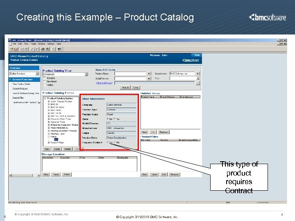
Task: Click blue Help link in header
Action: pyautogui.click(x=197, y=55)
